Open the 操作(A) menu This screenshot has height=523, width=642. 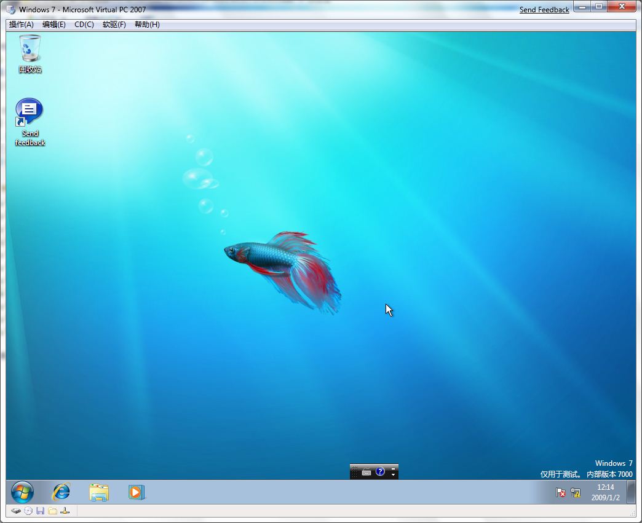click(22, 25)
